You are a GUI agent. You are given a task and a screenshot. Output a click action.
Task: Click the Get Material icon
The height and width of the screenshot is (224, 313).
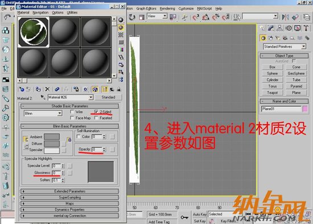(22, 89)
